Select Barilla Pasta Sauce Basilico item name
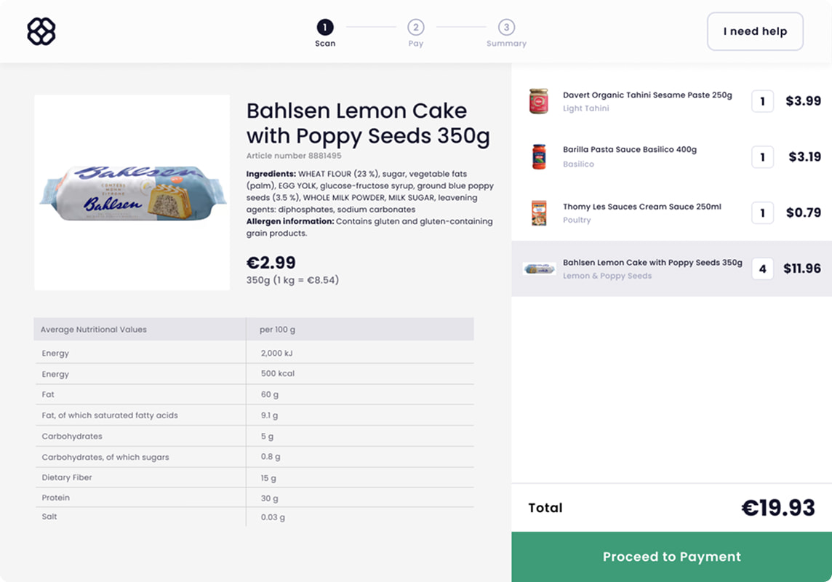This screenshot has width=832, height=582. tap(630, 150)
